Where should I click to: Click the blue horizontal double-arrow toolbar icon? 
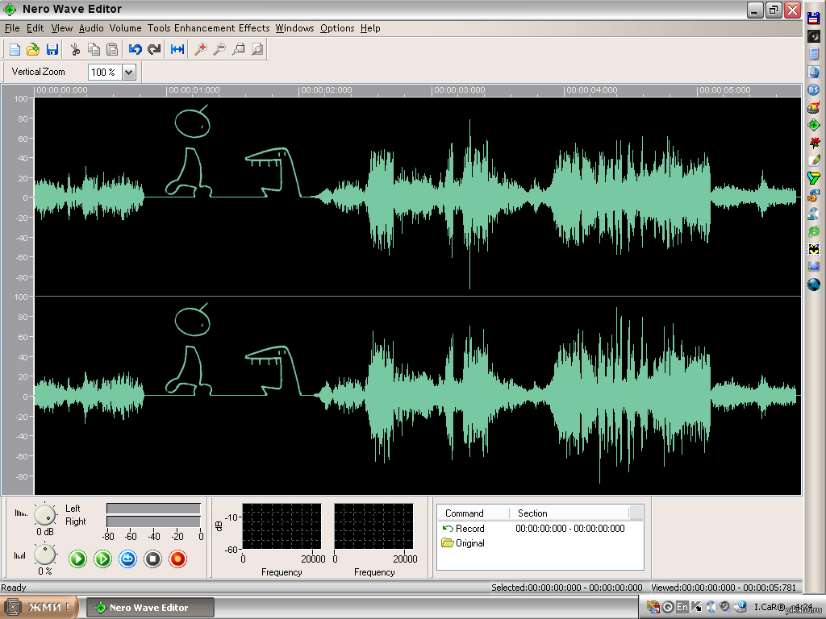coord(177,49)
